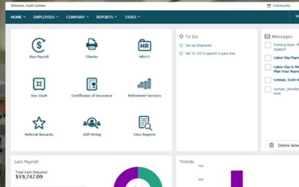Open the Coming Soon message
299x187 pixels.
click(286, 47)
